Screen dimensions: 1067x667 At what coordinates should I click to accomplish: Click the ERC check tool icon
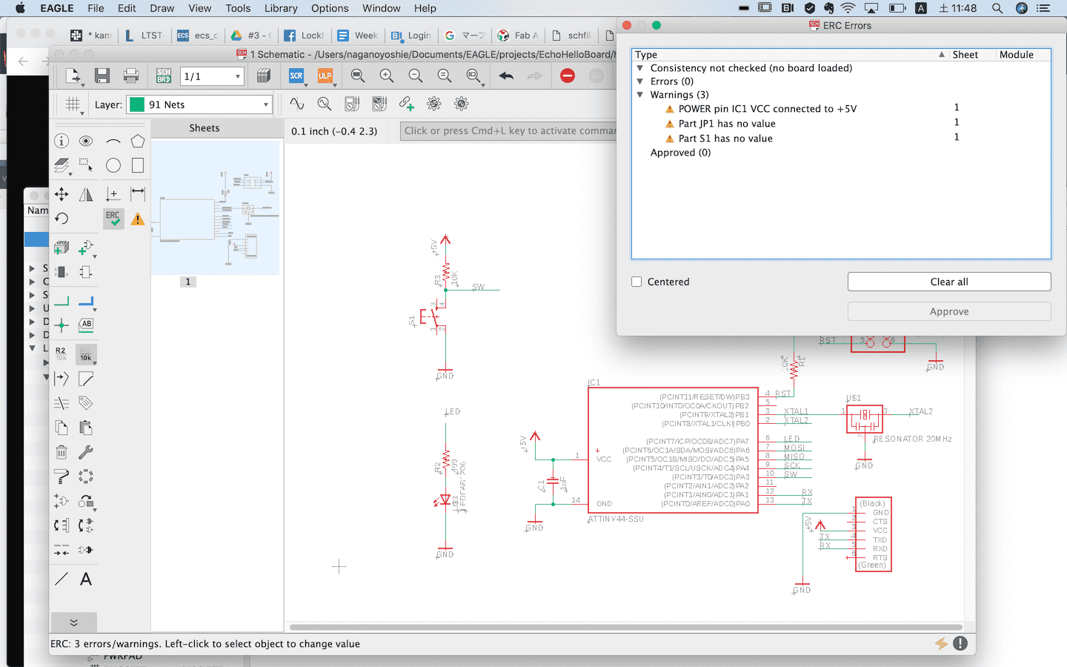click(113, 219)
